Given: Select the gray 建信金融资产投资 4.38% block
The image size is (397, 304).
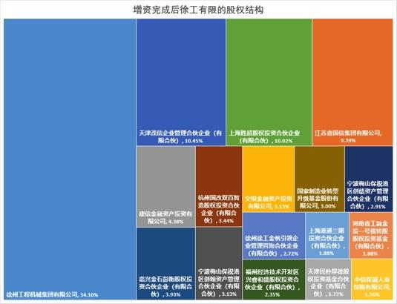Looking at the screenshot, I should click(x=165, y=187).
